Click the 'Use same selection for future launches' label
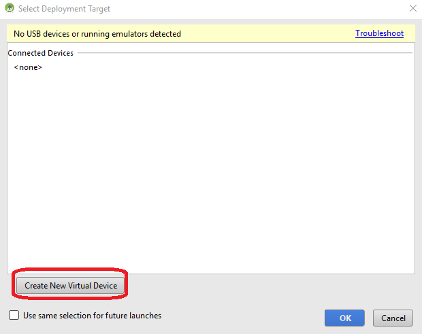Viewport: 422px width, 334px height. pos(92,316)
